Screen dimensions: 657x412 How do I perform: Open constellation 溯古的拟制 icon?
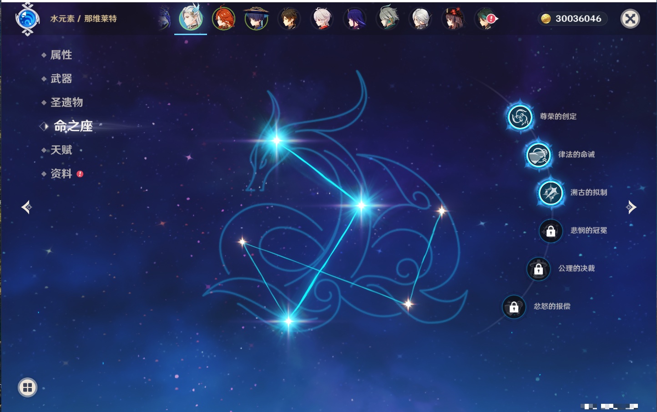pyautogui.click(x=551, y=193)
